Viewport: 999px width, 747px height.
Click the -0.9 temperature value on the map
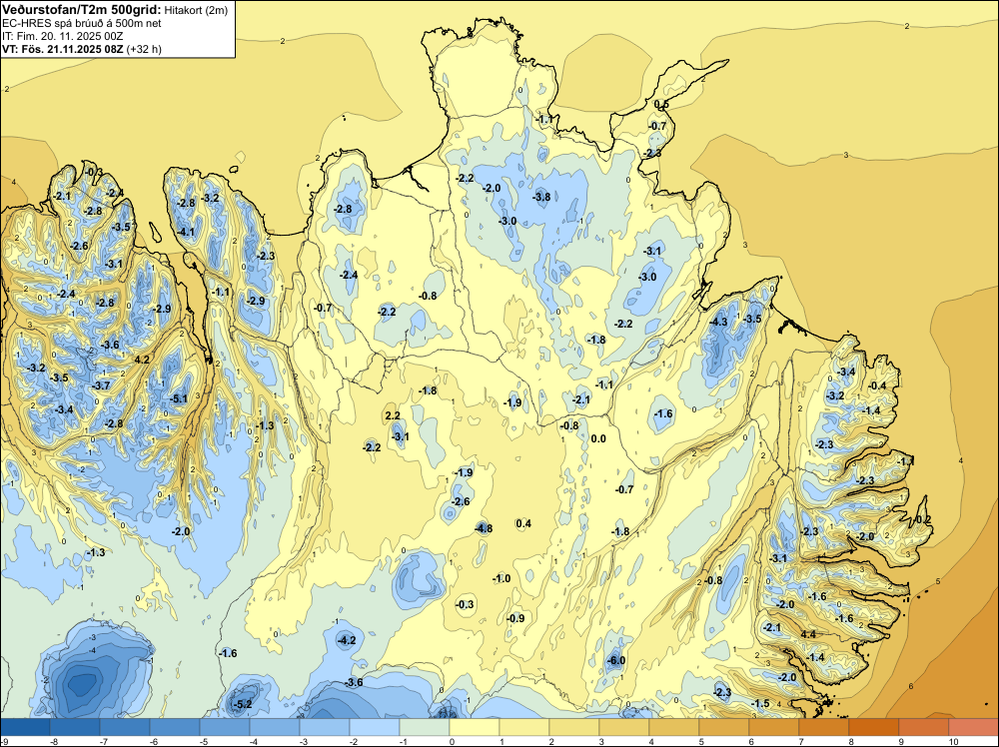coord(515,618)
